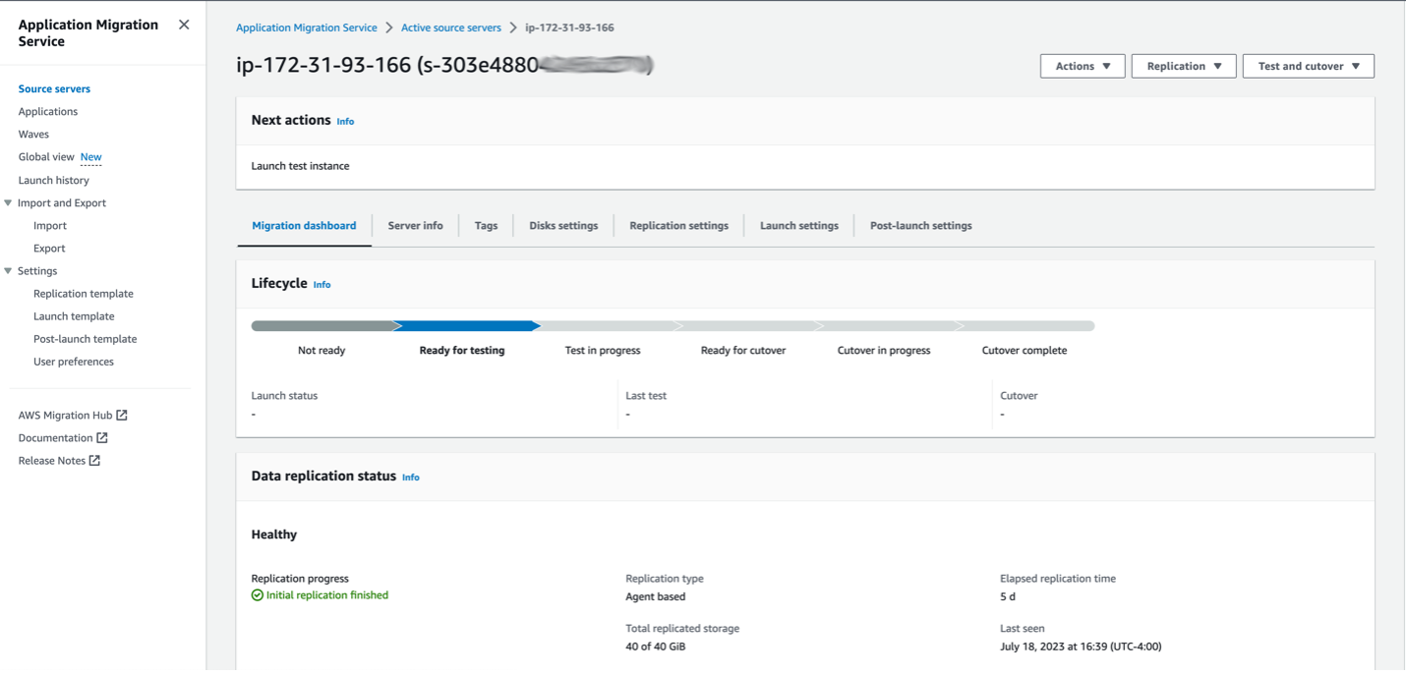Open the Actions dropdown
Image resolution: width=1406 pixels, height=675 pixels.
click(1083, 66)
